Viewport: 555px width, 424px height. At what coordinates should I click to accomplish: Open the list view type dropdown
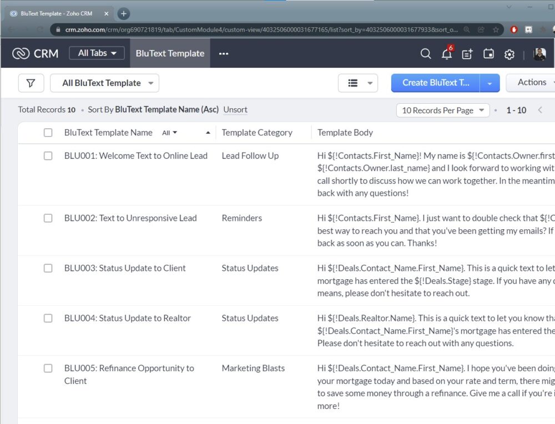click(358, 83)
